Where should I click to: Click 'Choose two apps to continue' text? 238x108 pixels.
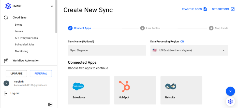click(x=88, y=68)
